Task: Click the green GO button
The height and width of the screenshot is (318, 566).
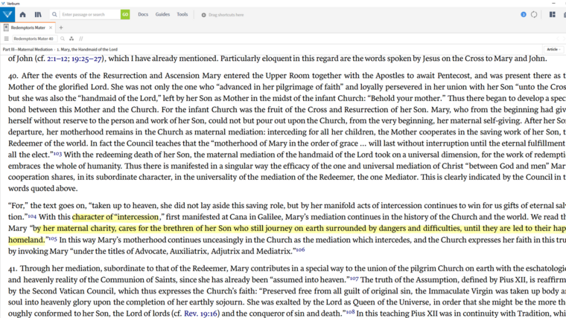Action: (x=125, y=15)
